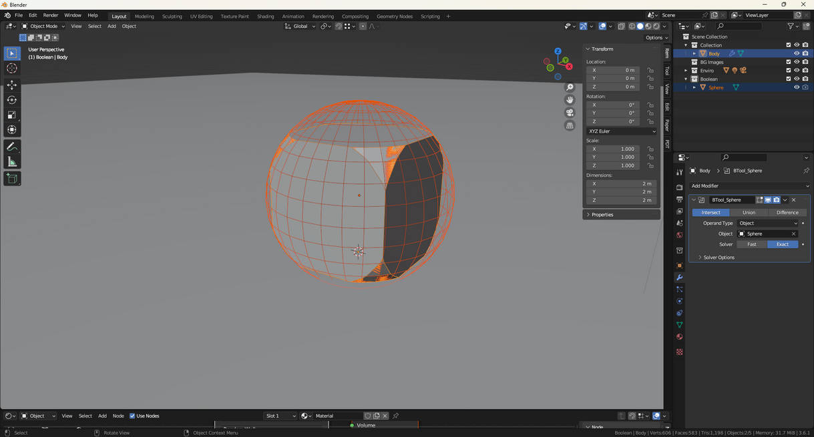Open the Add Modifier dropdown
814x437 pixels.
(x=749, y=186)
